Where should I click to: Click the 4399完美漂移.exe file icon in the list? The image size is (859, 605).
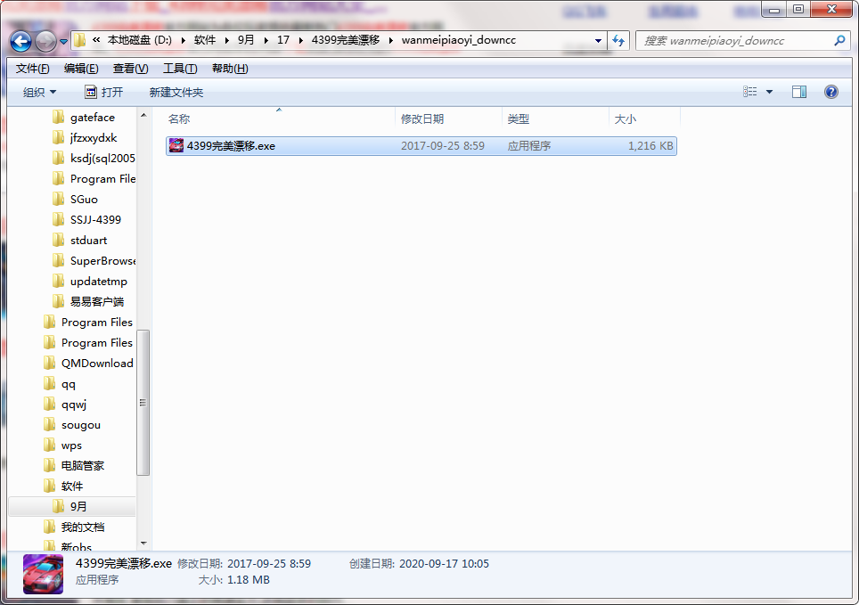(176, 146)
